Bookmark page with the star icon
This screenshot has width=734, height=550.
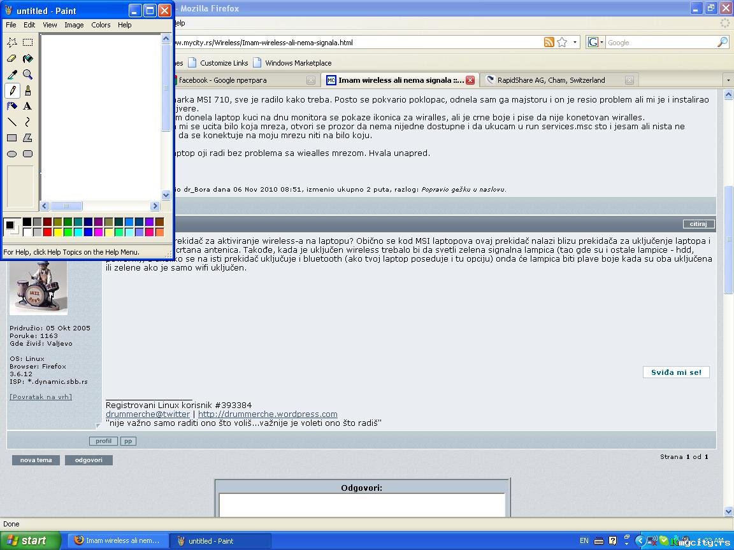562,42
